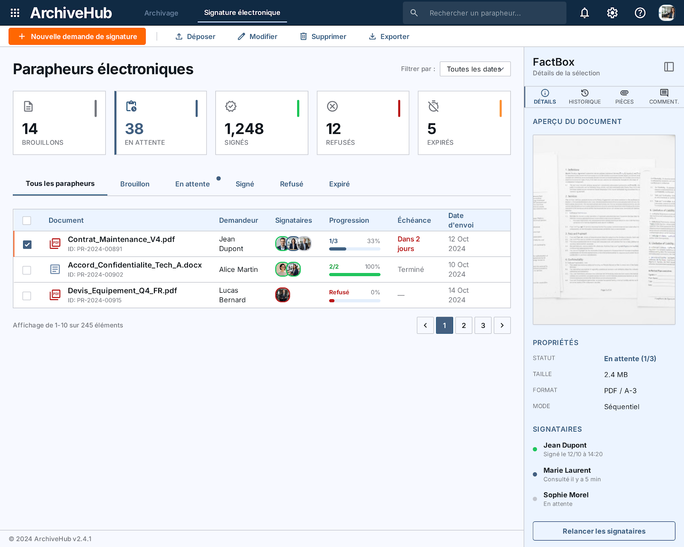Click Lucas Bernard row's signatory avatar
684x547 pixels.
tap(283, 295)
